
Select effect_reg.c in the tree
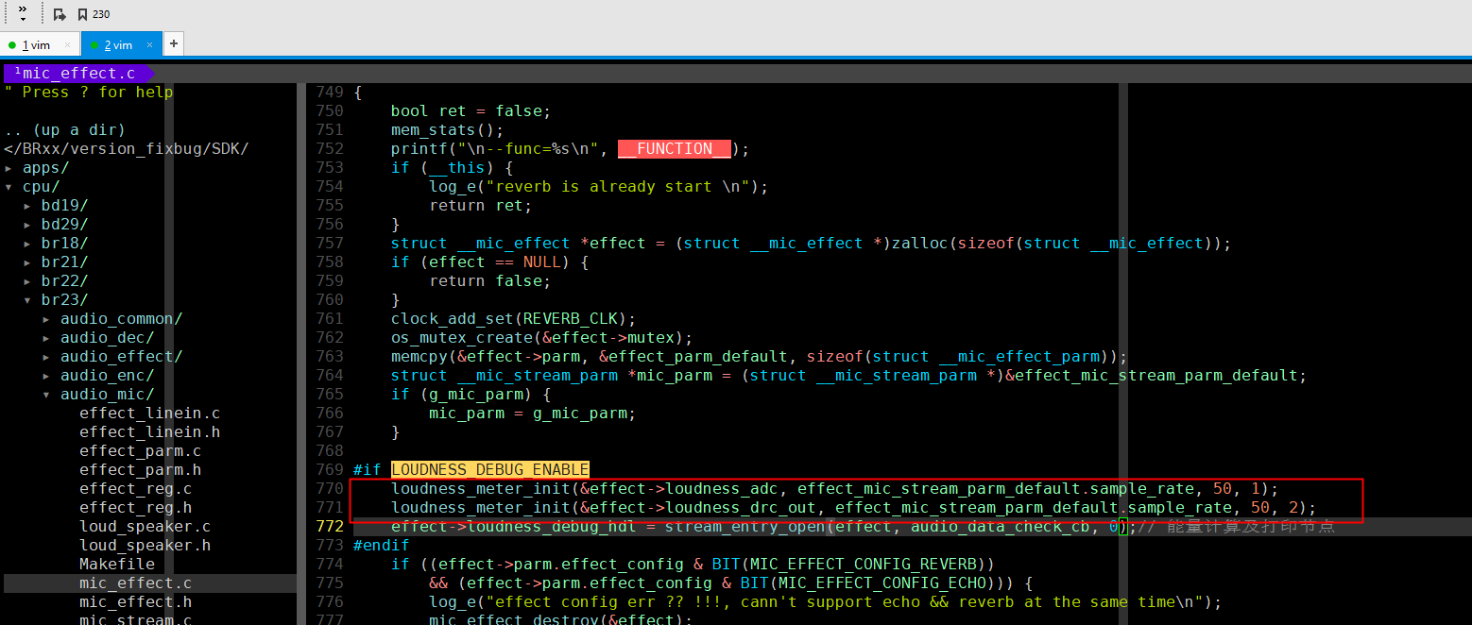click(x=135, y=488)
